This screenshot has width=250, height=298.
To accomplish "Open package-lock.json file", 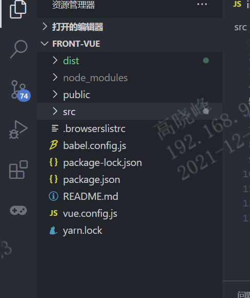I will 130,162.
